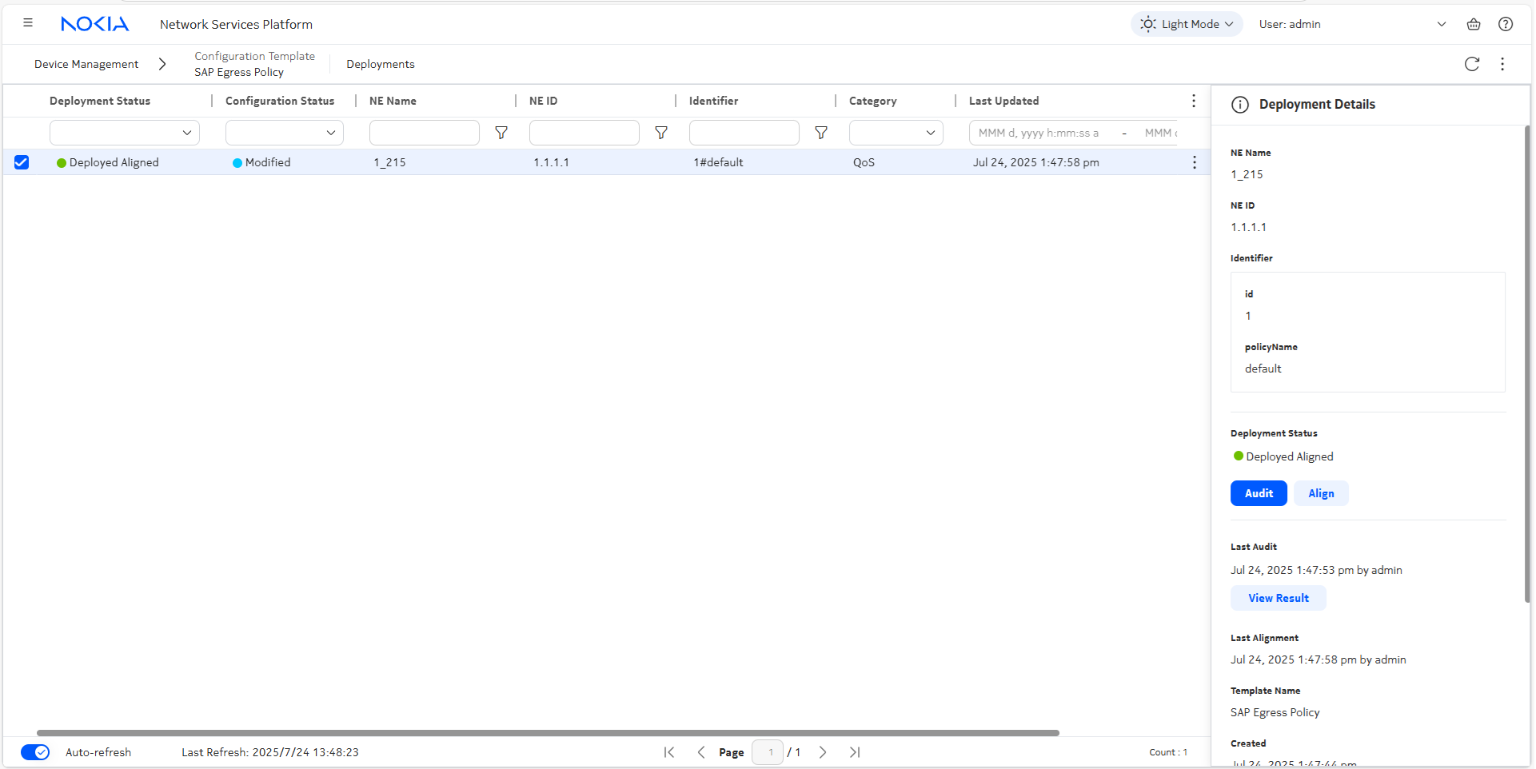Click the horizontal table scrollbar
The height and width of the screenshot is (769, 1536).
[548, 732]
